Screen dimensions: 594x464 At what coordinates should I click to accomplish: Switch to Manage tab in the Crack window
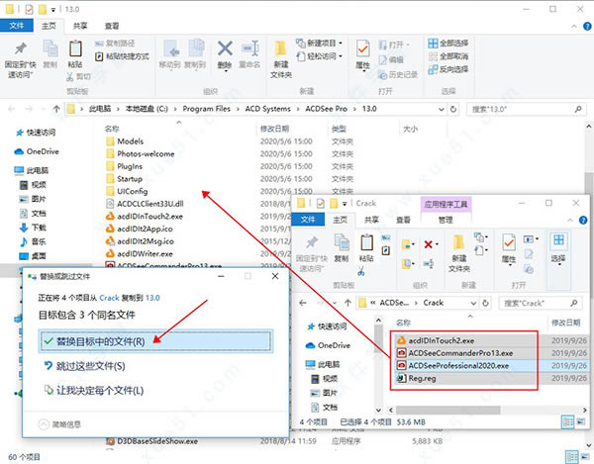445,220
